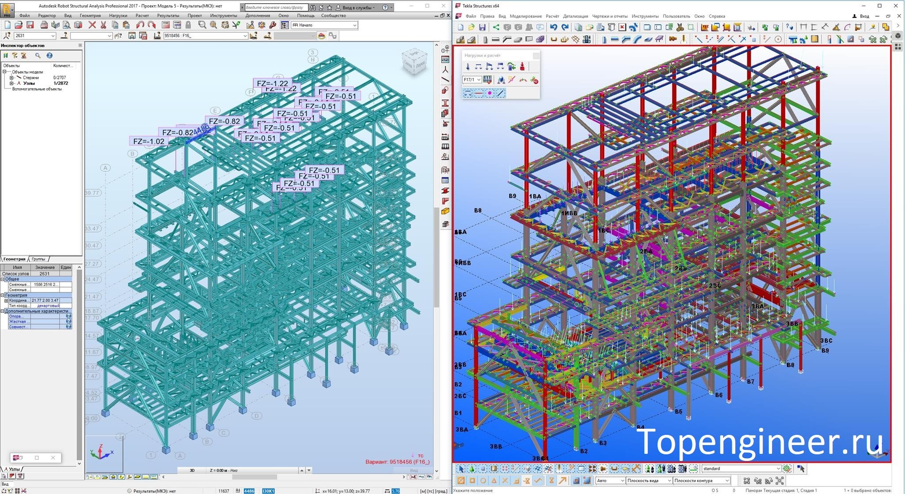905x494 pixels.
Task: Switch to the Группы tab
Action: [38, 259]
